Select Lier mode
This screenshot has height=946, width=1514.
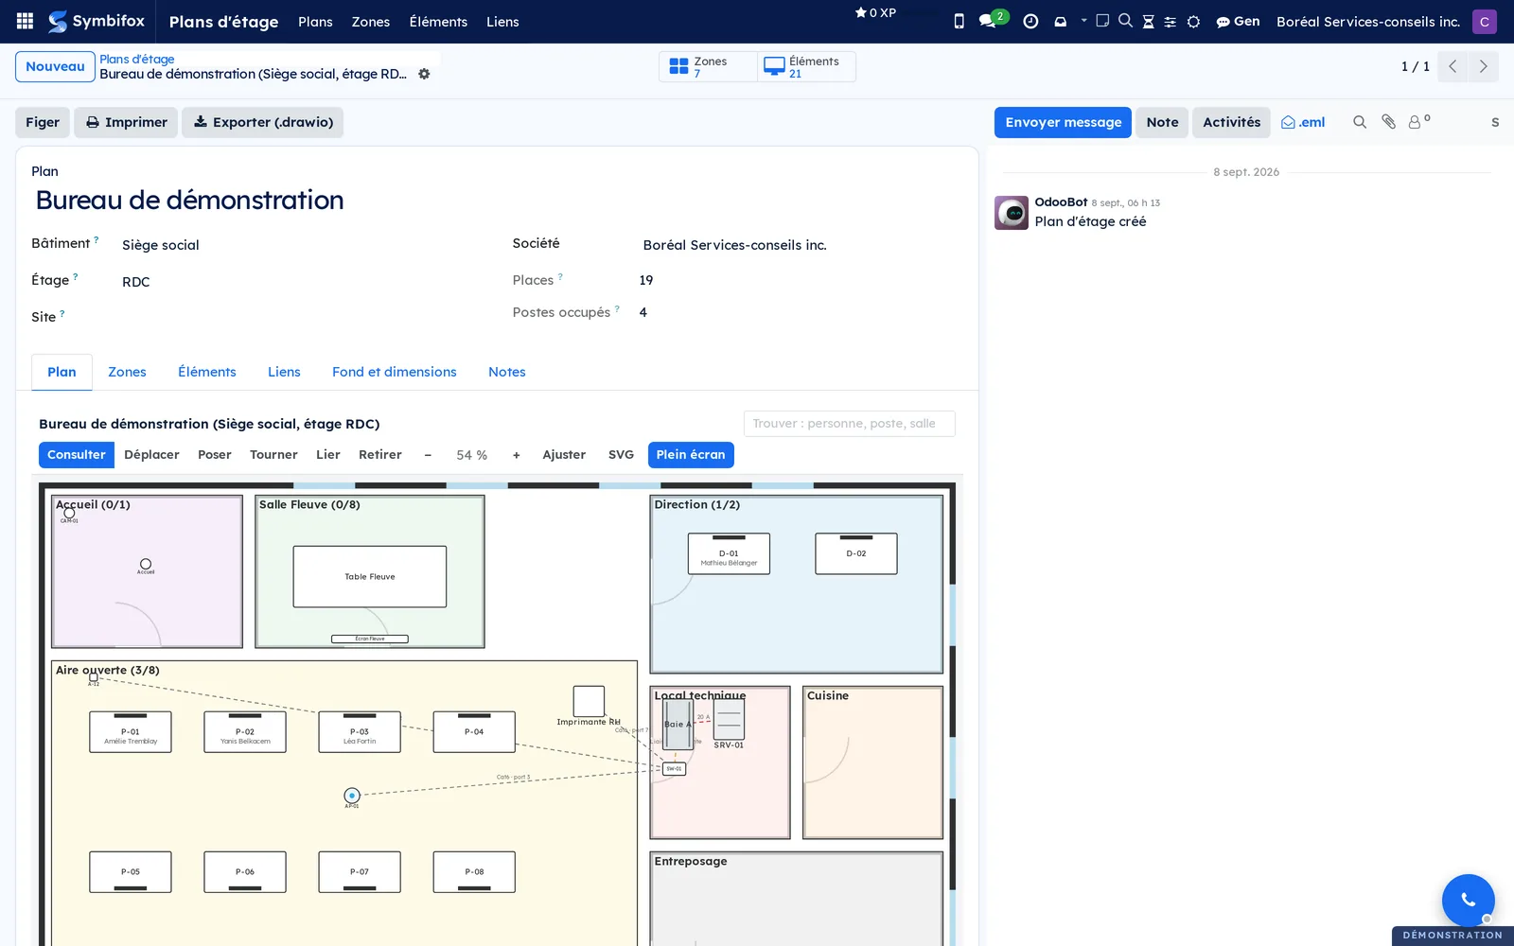(x=328, y=455)
